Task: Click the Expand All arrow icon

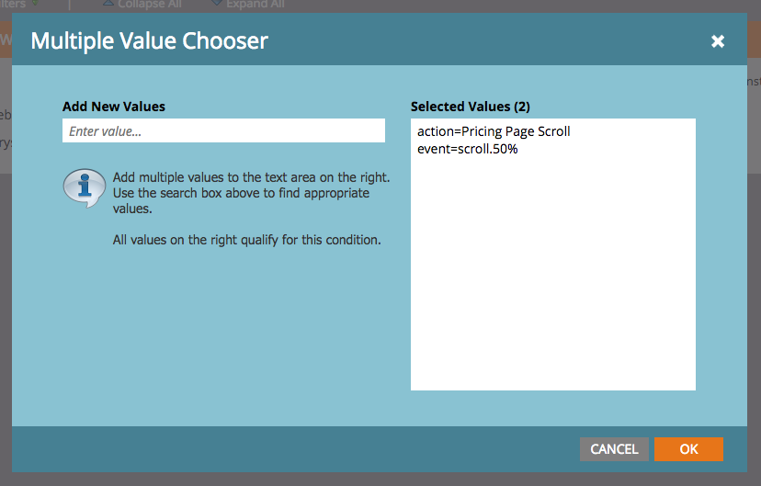Action: [x=217, y=4]
